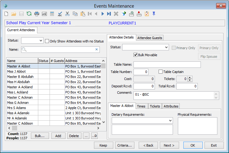Click the grey X delete icon
This screenshot has height=153, width=229.
[116, 14]
